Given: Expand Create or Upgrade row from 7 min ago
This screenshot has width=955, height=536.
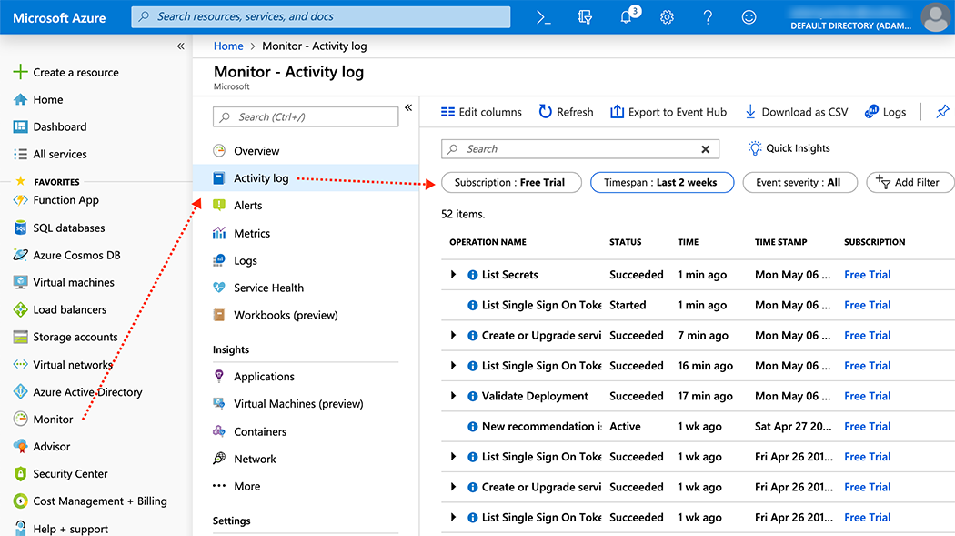Looking at the screenshot, I should click(x=453, y=335).
